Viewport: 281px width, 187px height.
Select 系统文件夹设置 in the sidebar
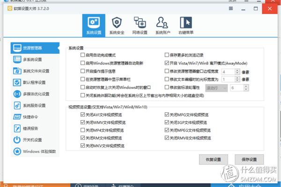click(35, 71)
